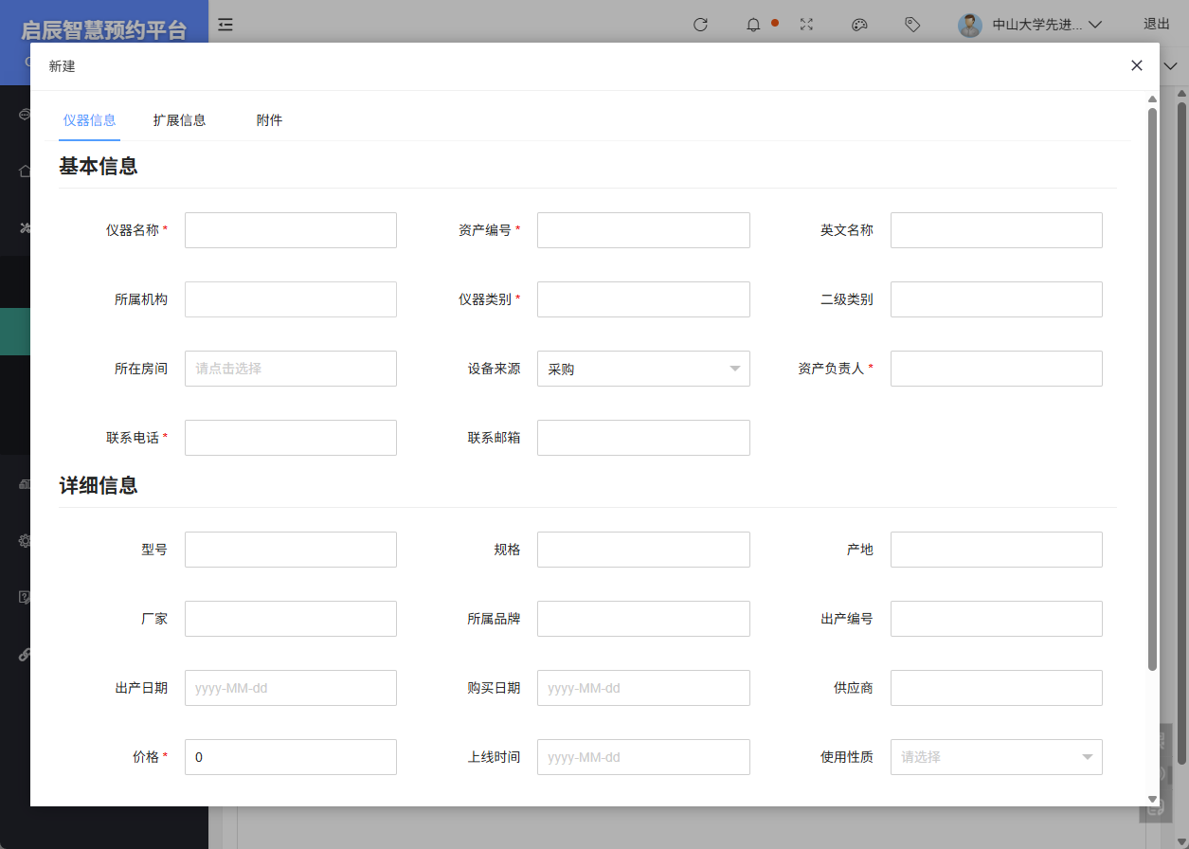Switch to the 扩展信息 tab
The height and width of the screenshot is (849, 1189).
pos(179,120)
